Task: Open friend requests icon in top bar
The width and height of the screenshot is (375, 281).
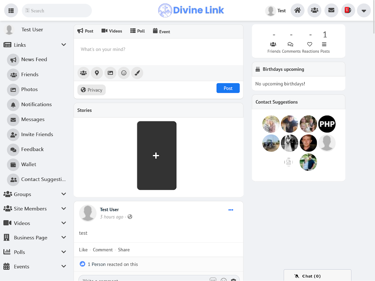Action: click(314, 10)
